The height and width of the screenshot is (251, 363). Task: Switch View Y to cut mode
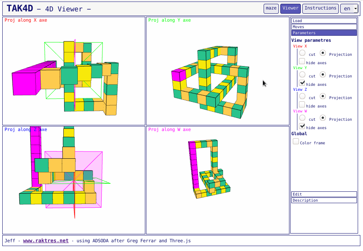pyautogui.click(x=302, y=74)
